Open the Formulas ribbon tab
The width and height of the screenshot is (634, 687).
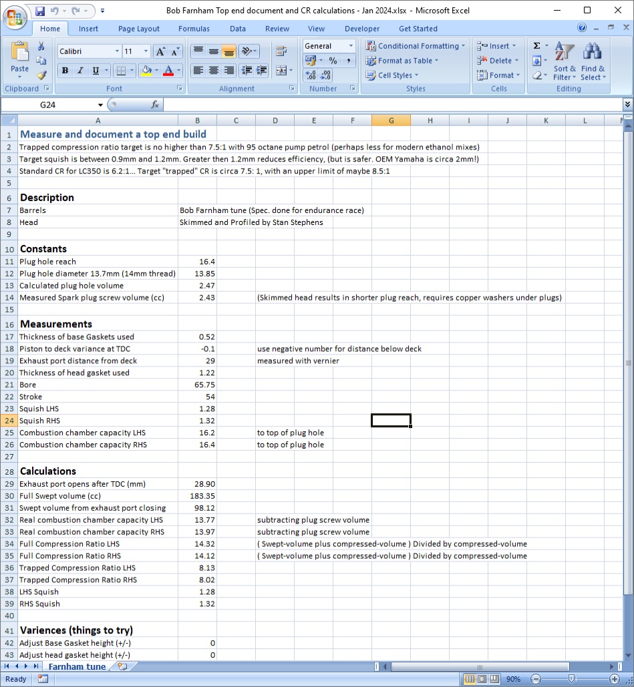point(194,29)
